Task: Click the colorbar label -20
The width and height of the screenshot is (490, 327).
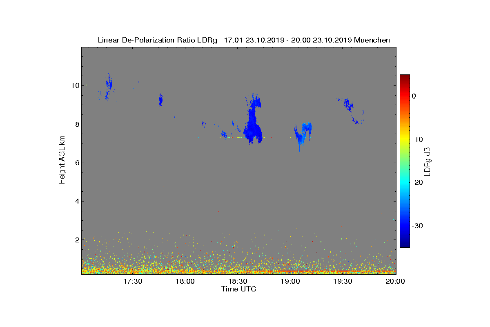Action: click(x=417, y=183)
